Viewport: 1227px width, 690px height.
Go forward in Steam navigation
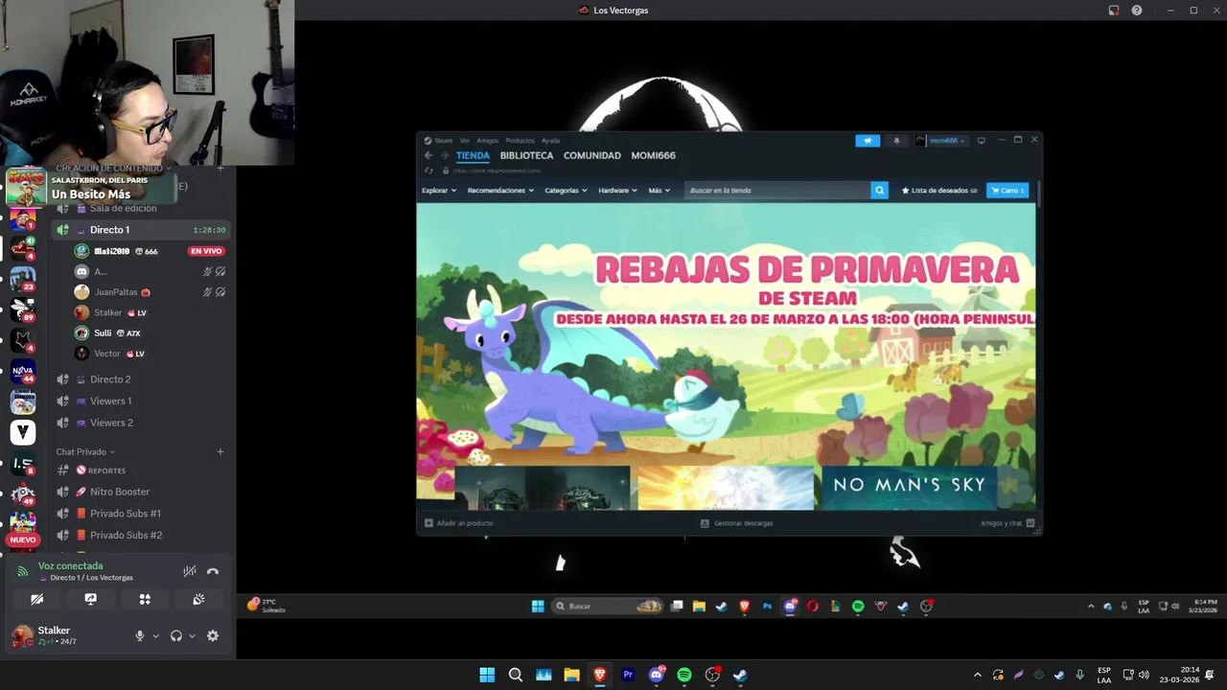coord(443,155)
